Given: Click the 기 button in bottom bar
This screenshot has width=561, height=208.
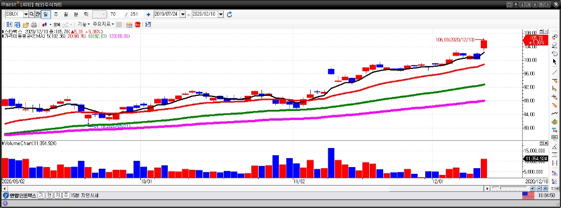Looking at the screenshot, I should click(41, 196).
